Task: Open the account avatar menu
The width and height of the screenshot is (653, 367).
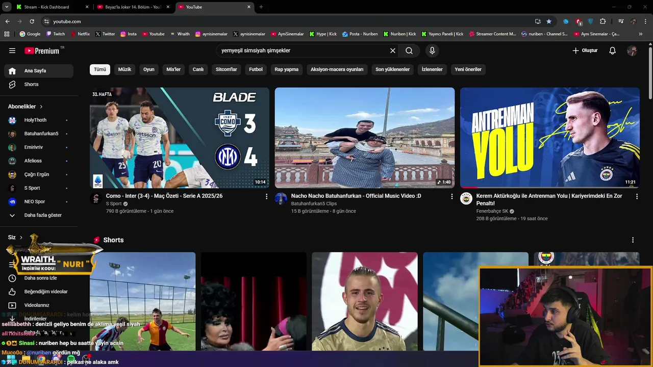Action: pyautogui.click(x=632, y=50)
